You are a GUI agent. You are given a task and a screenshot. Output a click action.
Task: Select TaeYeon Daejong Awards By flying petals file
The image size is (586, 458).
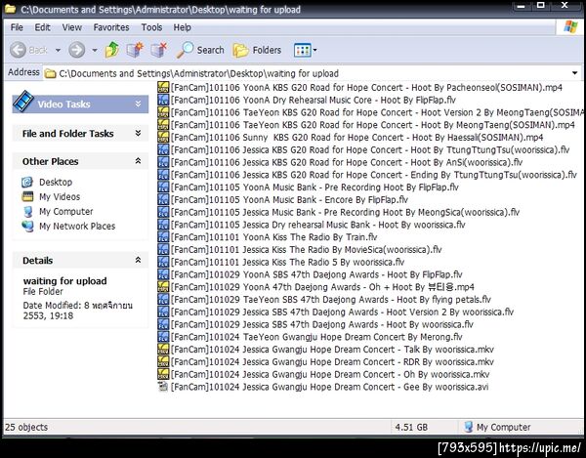tap(331, 299)
